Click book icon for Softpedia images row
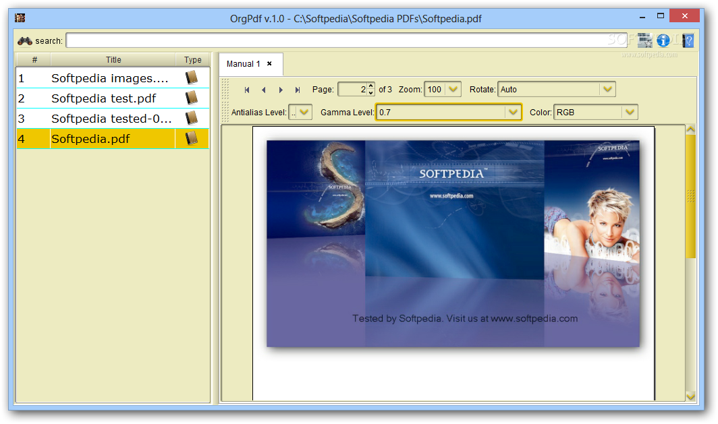This screenshot has height=424, width=718. (192, 78)
